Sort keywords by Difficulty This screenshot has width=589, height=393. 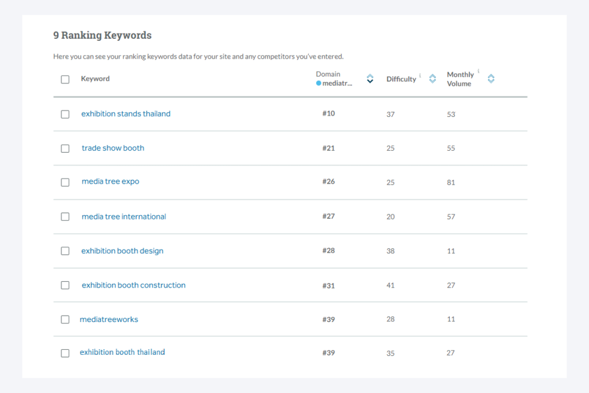432,79
